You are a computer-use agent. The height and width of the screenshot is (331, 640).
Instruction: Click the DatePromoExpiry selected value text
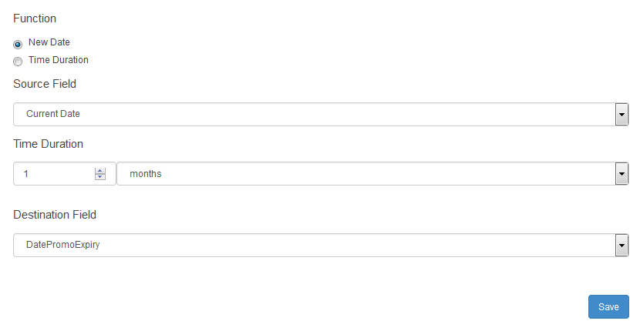63,246
